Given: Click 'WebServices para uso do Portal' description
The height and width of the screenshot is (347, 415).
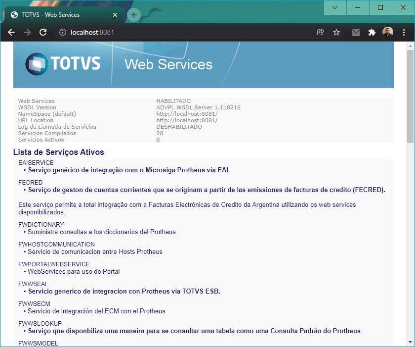Looking at the screenshot, I should point(74,271).
